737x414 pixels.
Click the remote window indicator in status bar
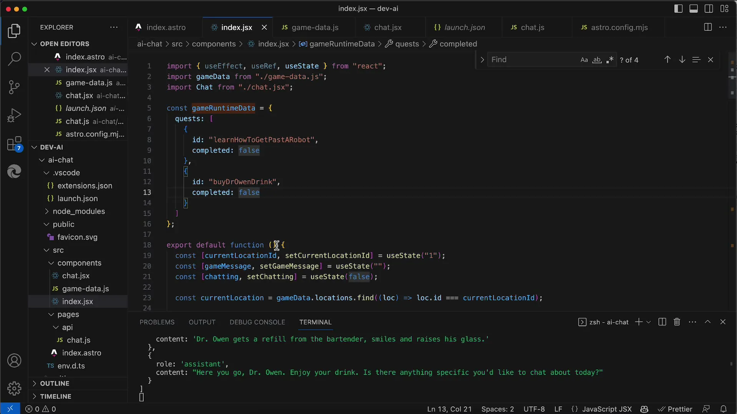click(10, 409)
